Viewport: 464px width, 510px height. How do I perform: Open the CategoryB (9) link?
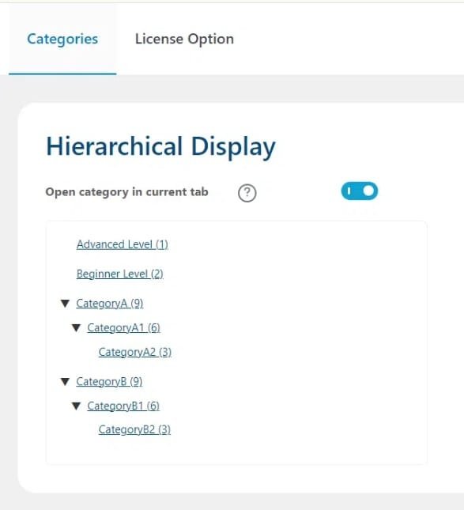109,382
